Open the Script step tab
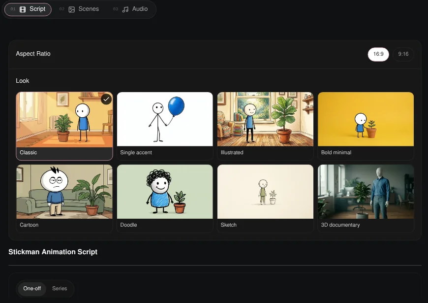 pos(28,9)
